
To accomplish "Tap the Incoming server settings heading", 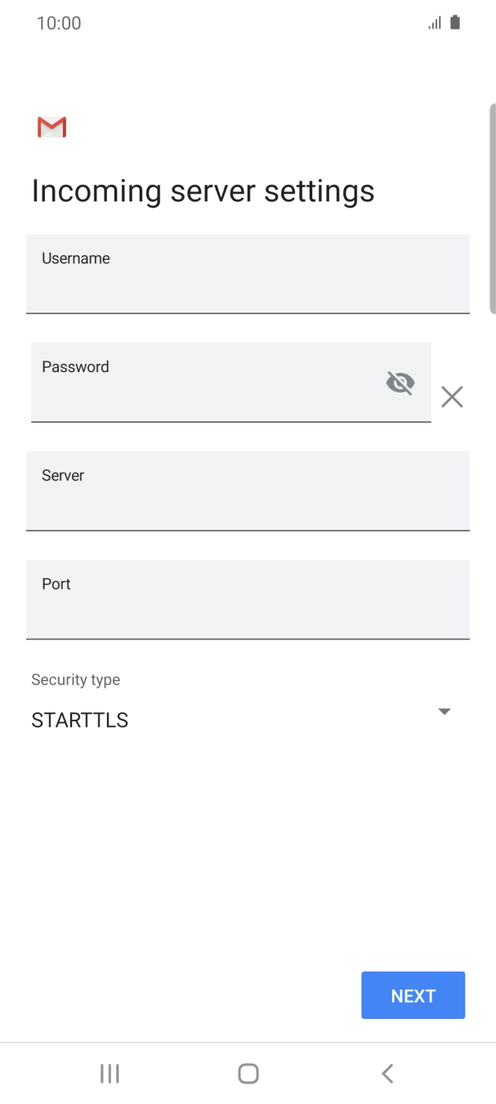I will point(202,190).
